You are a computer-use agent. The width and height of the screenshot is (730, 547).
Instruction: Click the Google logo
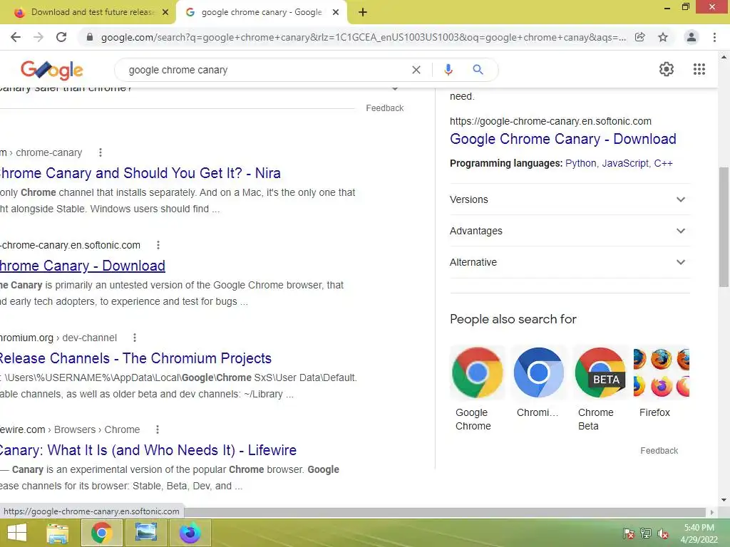tap(51, 70)
